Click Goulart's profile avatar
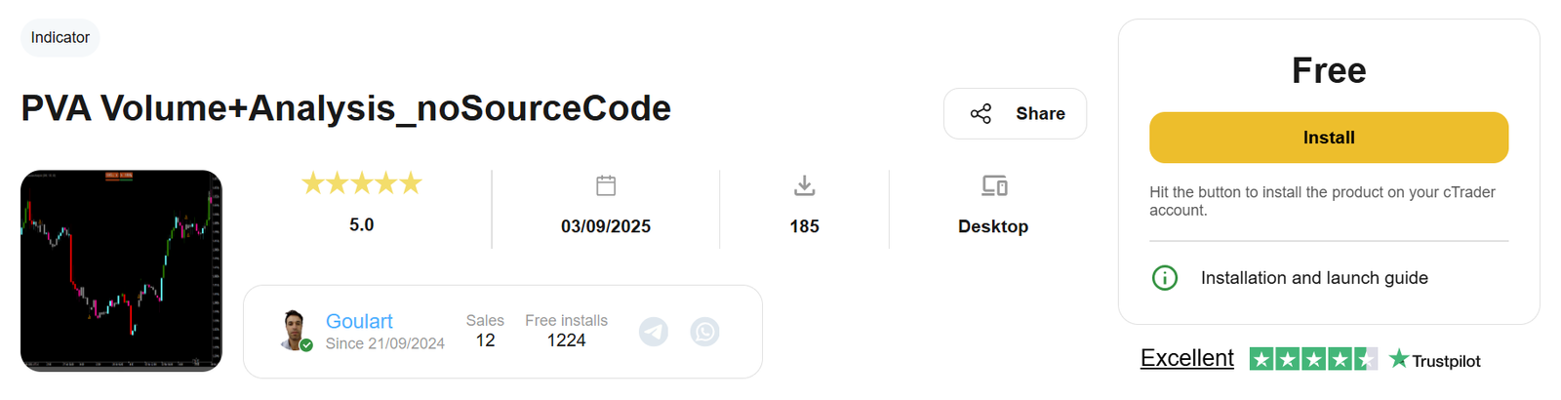Screen dimensions: 1561x400 coord(295,331)
